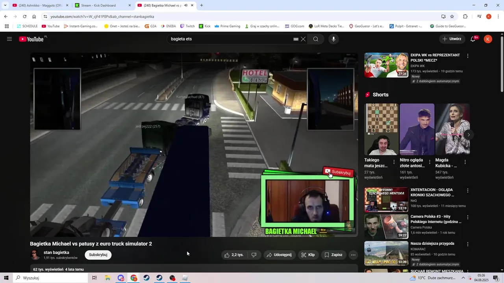
Task: Open the notifications bell
Action: 473,39
